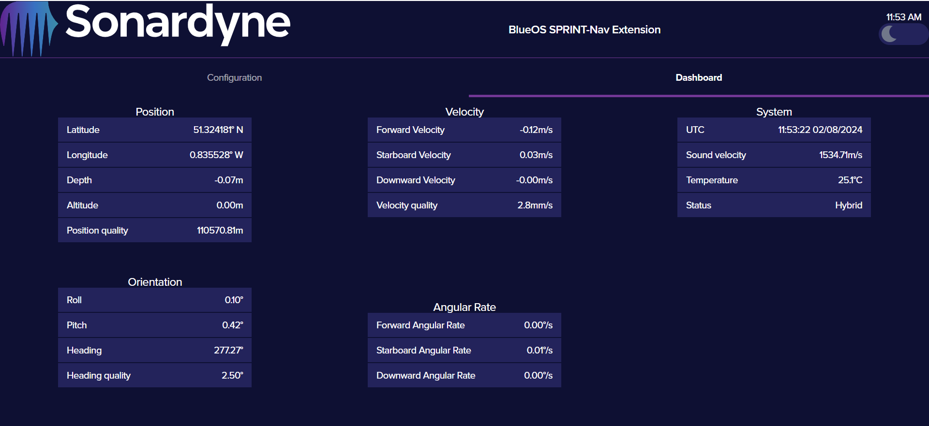
Task: Switch to the Configuration tab
Action: (x=234, y=78)
